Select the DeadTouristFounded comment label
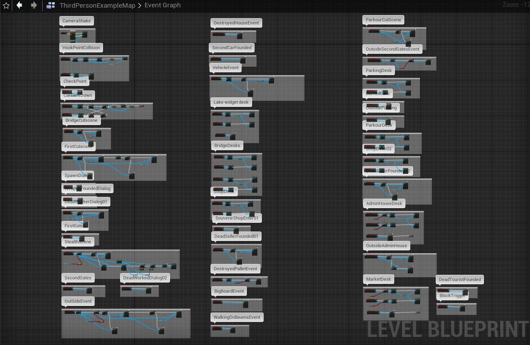Image resolution: width=530 pixels, height=345 pixels. [x=460, y=279]
